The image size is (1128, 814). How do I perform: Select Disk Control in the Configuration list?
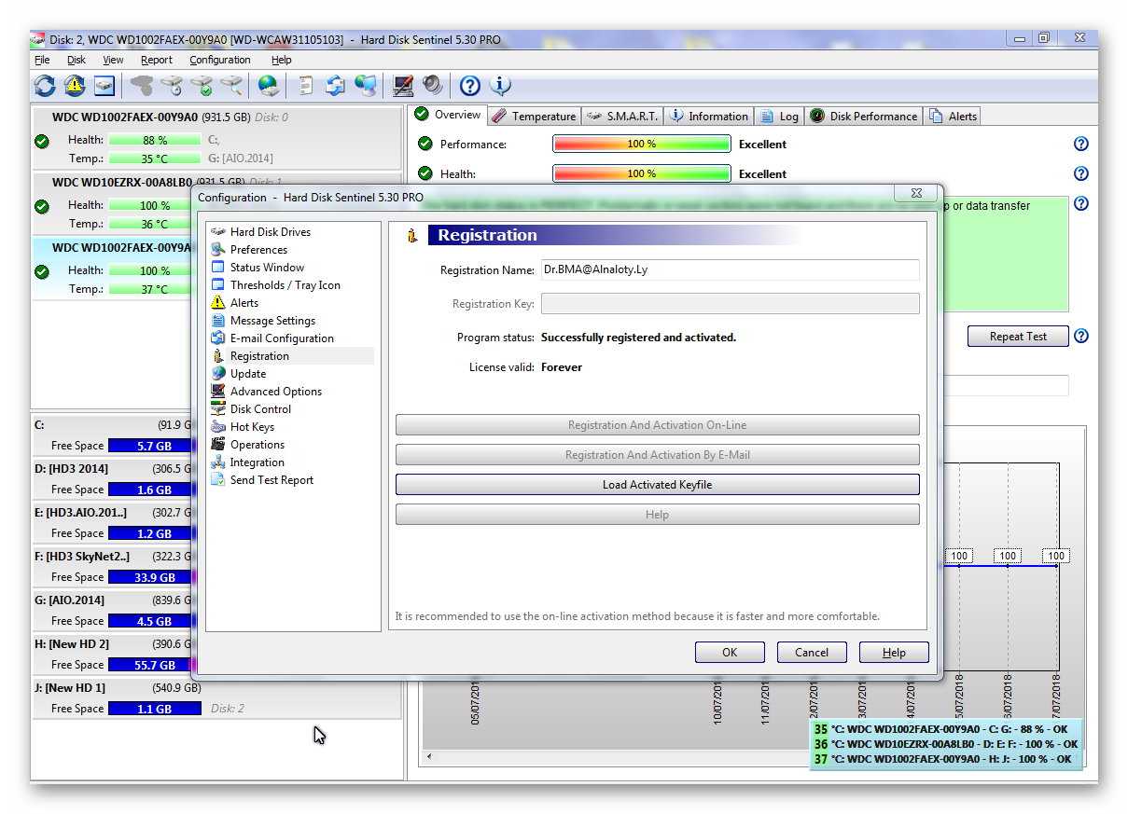[x=260, y=408]
